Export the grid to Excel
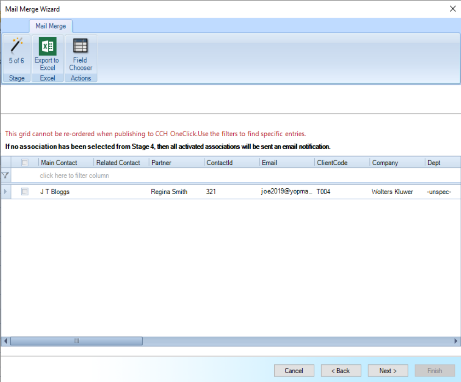 click(47, 53)
